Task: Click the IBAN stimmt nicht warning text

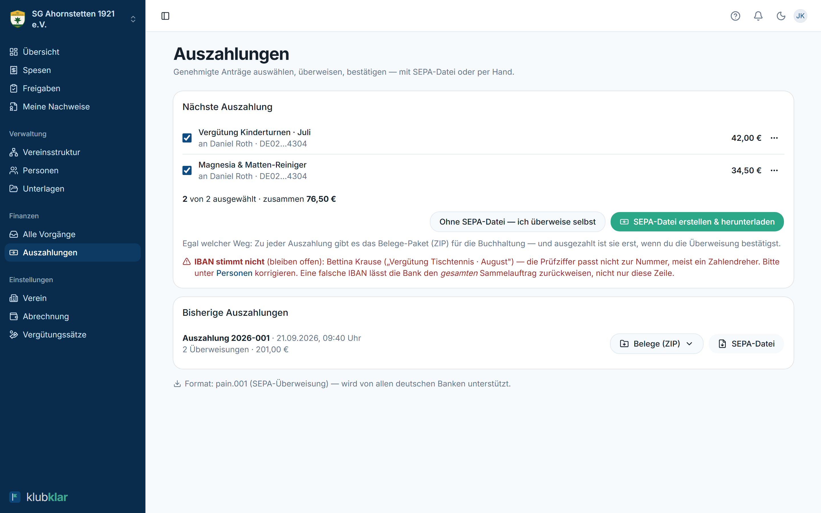Action: point(229,262)
